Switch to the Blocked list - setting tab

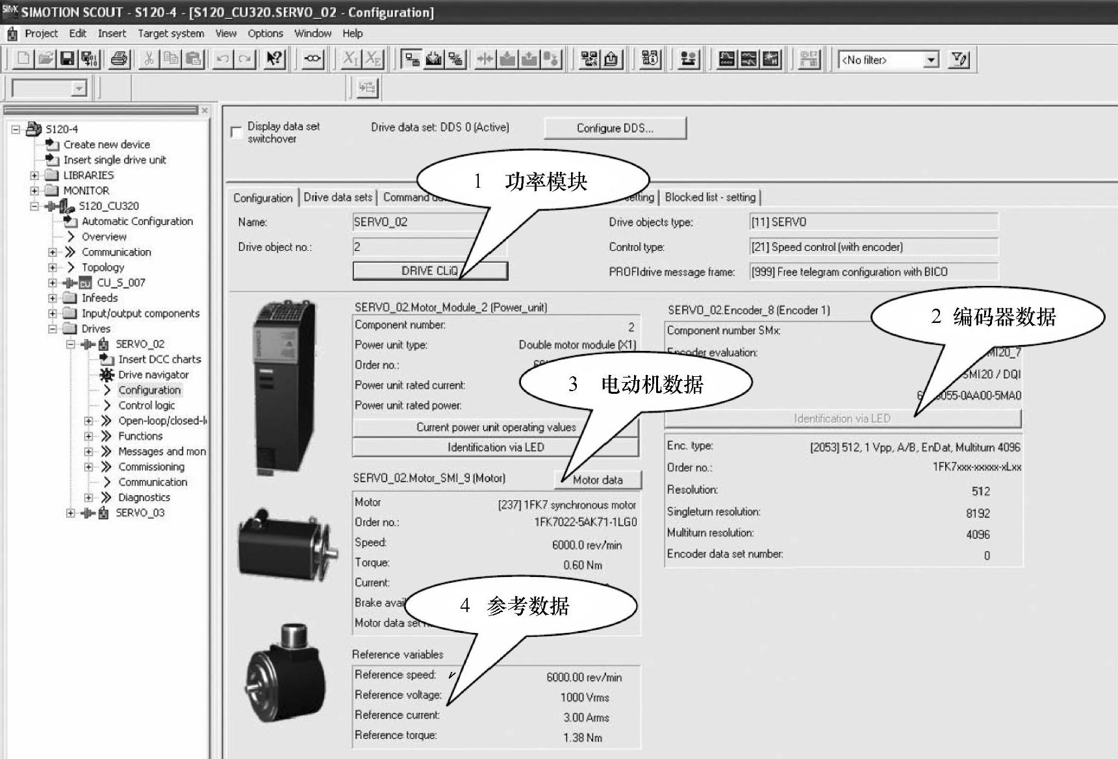(710, 197)
